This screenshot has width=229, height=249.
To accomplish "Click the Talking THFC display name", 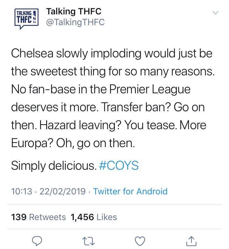I will pyautogui.click(x=74, y=11).
